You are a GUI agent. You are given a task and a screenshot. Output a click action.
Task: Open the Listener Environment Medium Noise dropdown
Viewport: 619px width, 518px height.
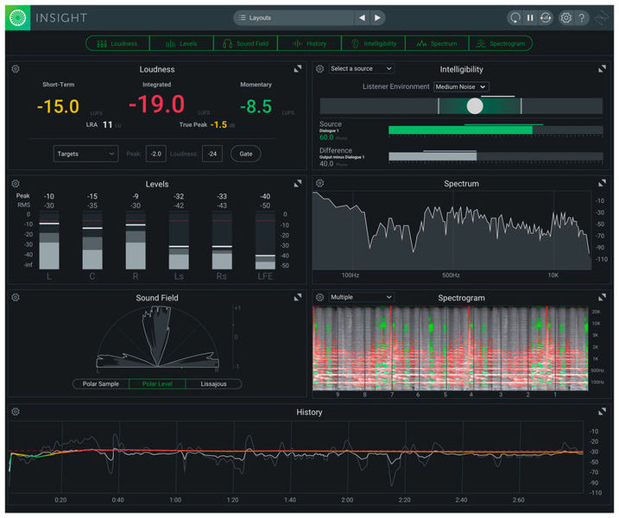[x=461, y=86]
